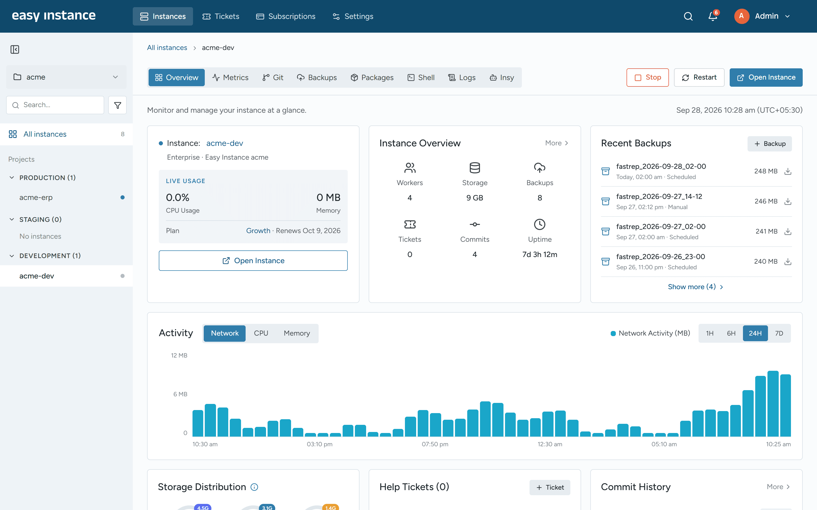The height and width of the screenshot is (510, 817).
Task: Go to Tickets in top navigation
Action: (221, 16)
